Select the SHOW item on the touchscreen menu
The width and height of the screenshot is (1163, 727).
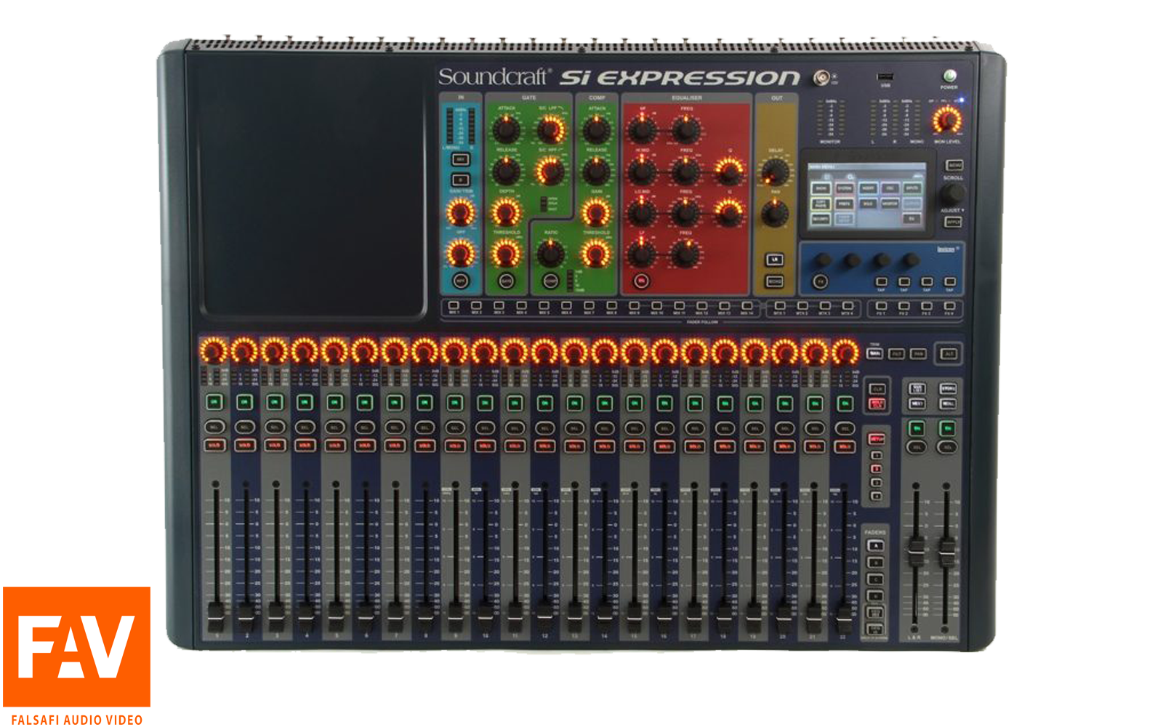tap(821, 188)
